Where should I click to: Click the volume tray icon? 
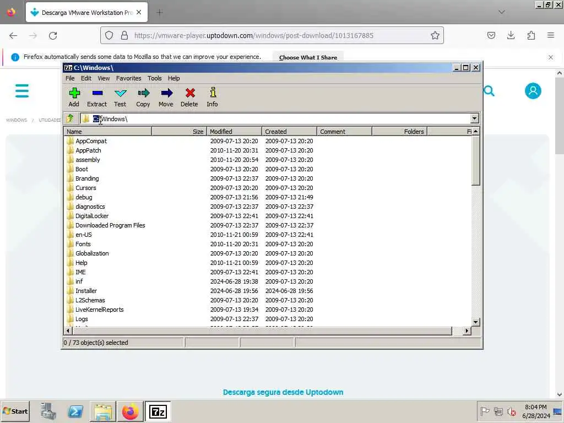click(511, 411)
